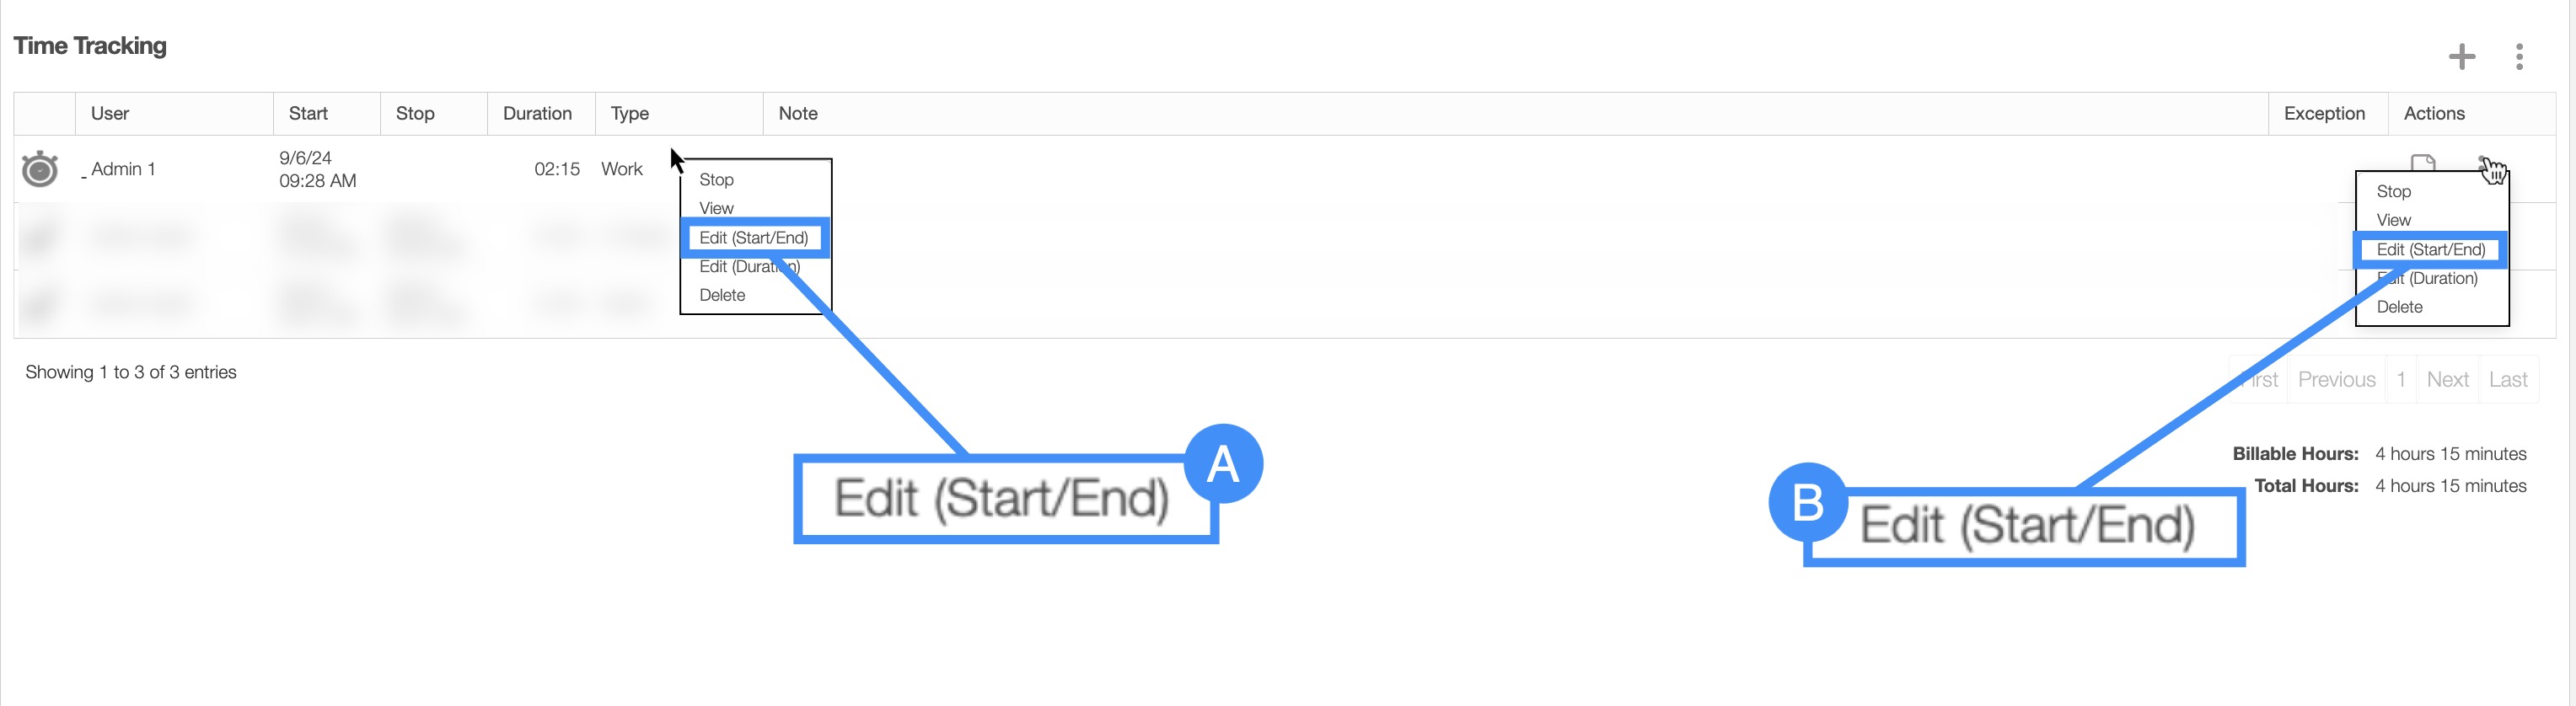The image size is (2576, 706).
Task: Sort by the Type column header
Action: (x=630, y=114)
